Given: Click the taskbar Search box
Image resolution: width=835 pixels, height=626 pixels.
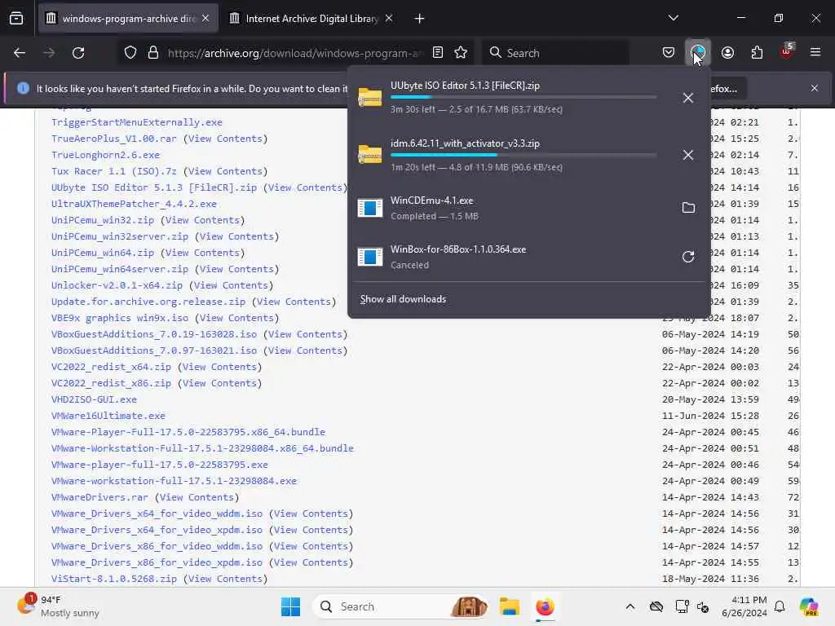Looking at the screenshot, I should click(x=400, y=606).
